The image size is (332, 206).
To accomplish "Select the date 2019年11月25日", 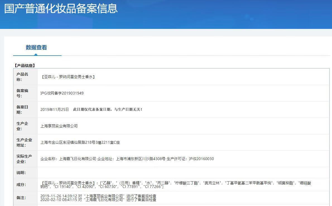I will point(55,110).
